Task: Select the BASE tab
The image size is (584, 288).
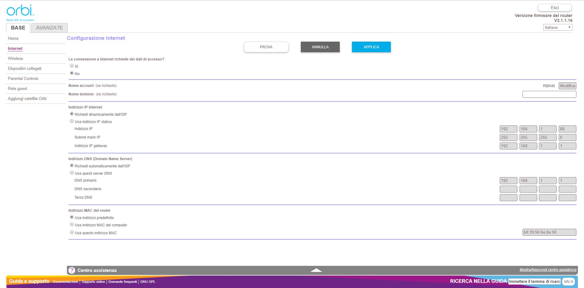Action: 18,28
